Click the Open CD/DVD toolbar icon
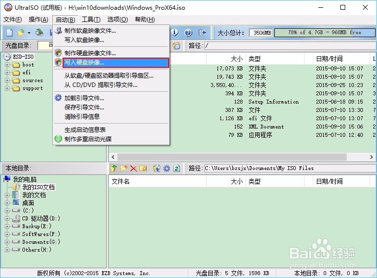The height and width of the screenshot is (278, 377). (x=40, y=32)
